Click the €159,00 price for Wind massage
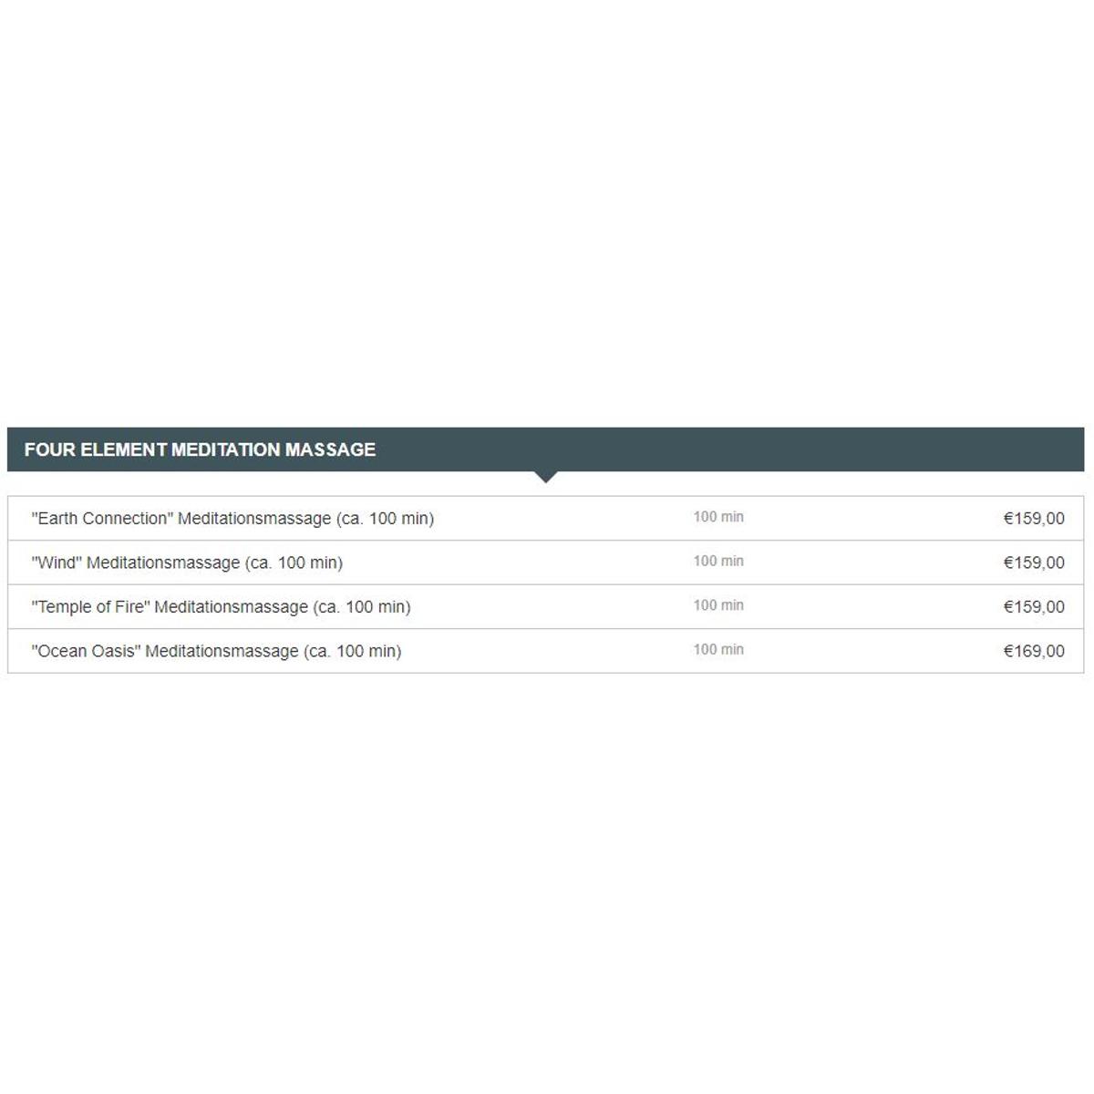 [1034, 562]
